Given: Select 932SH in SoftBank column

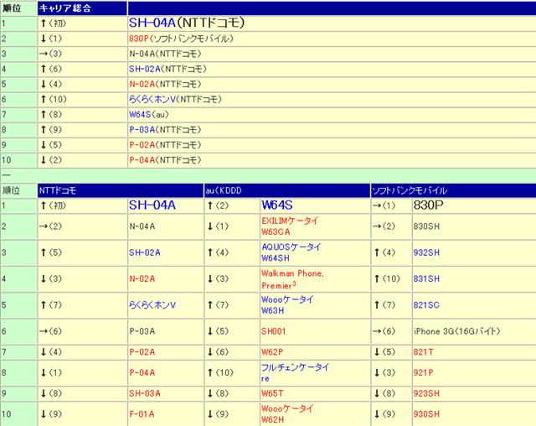Looking at the screenshot, I should (x=426, y=252).
